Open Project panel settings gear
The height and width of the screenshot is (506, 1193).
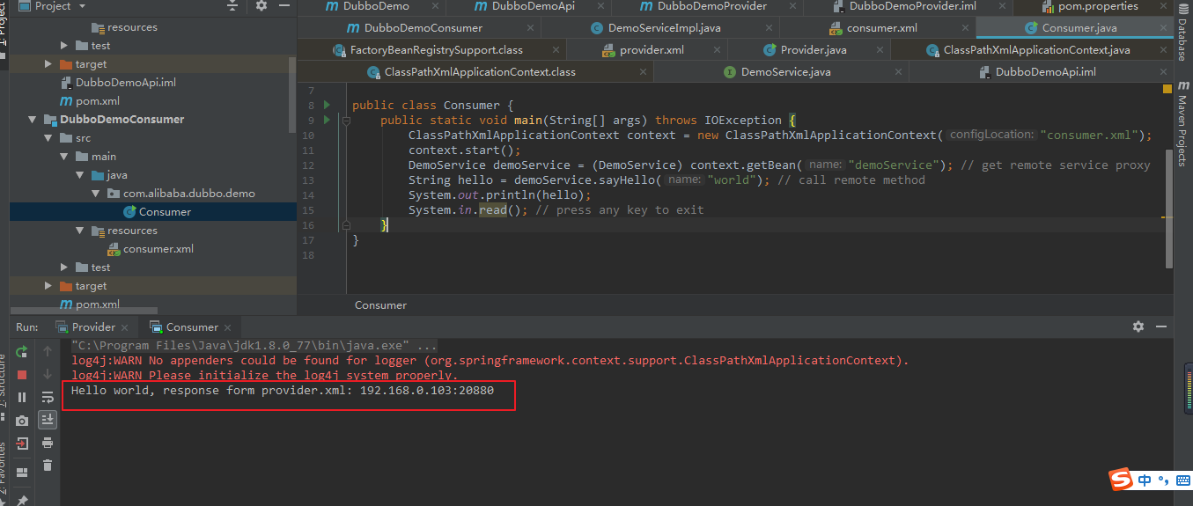tap(261, 6)
